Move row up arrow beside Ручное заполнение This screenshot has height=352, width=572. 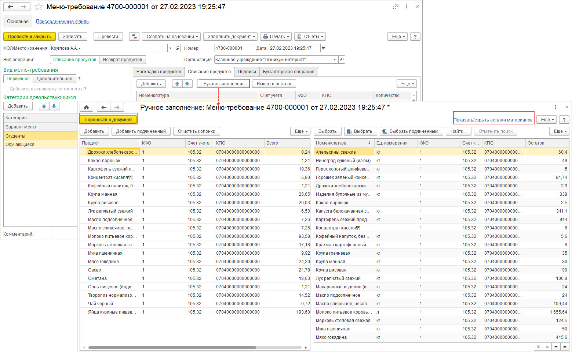[177, 84]
